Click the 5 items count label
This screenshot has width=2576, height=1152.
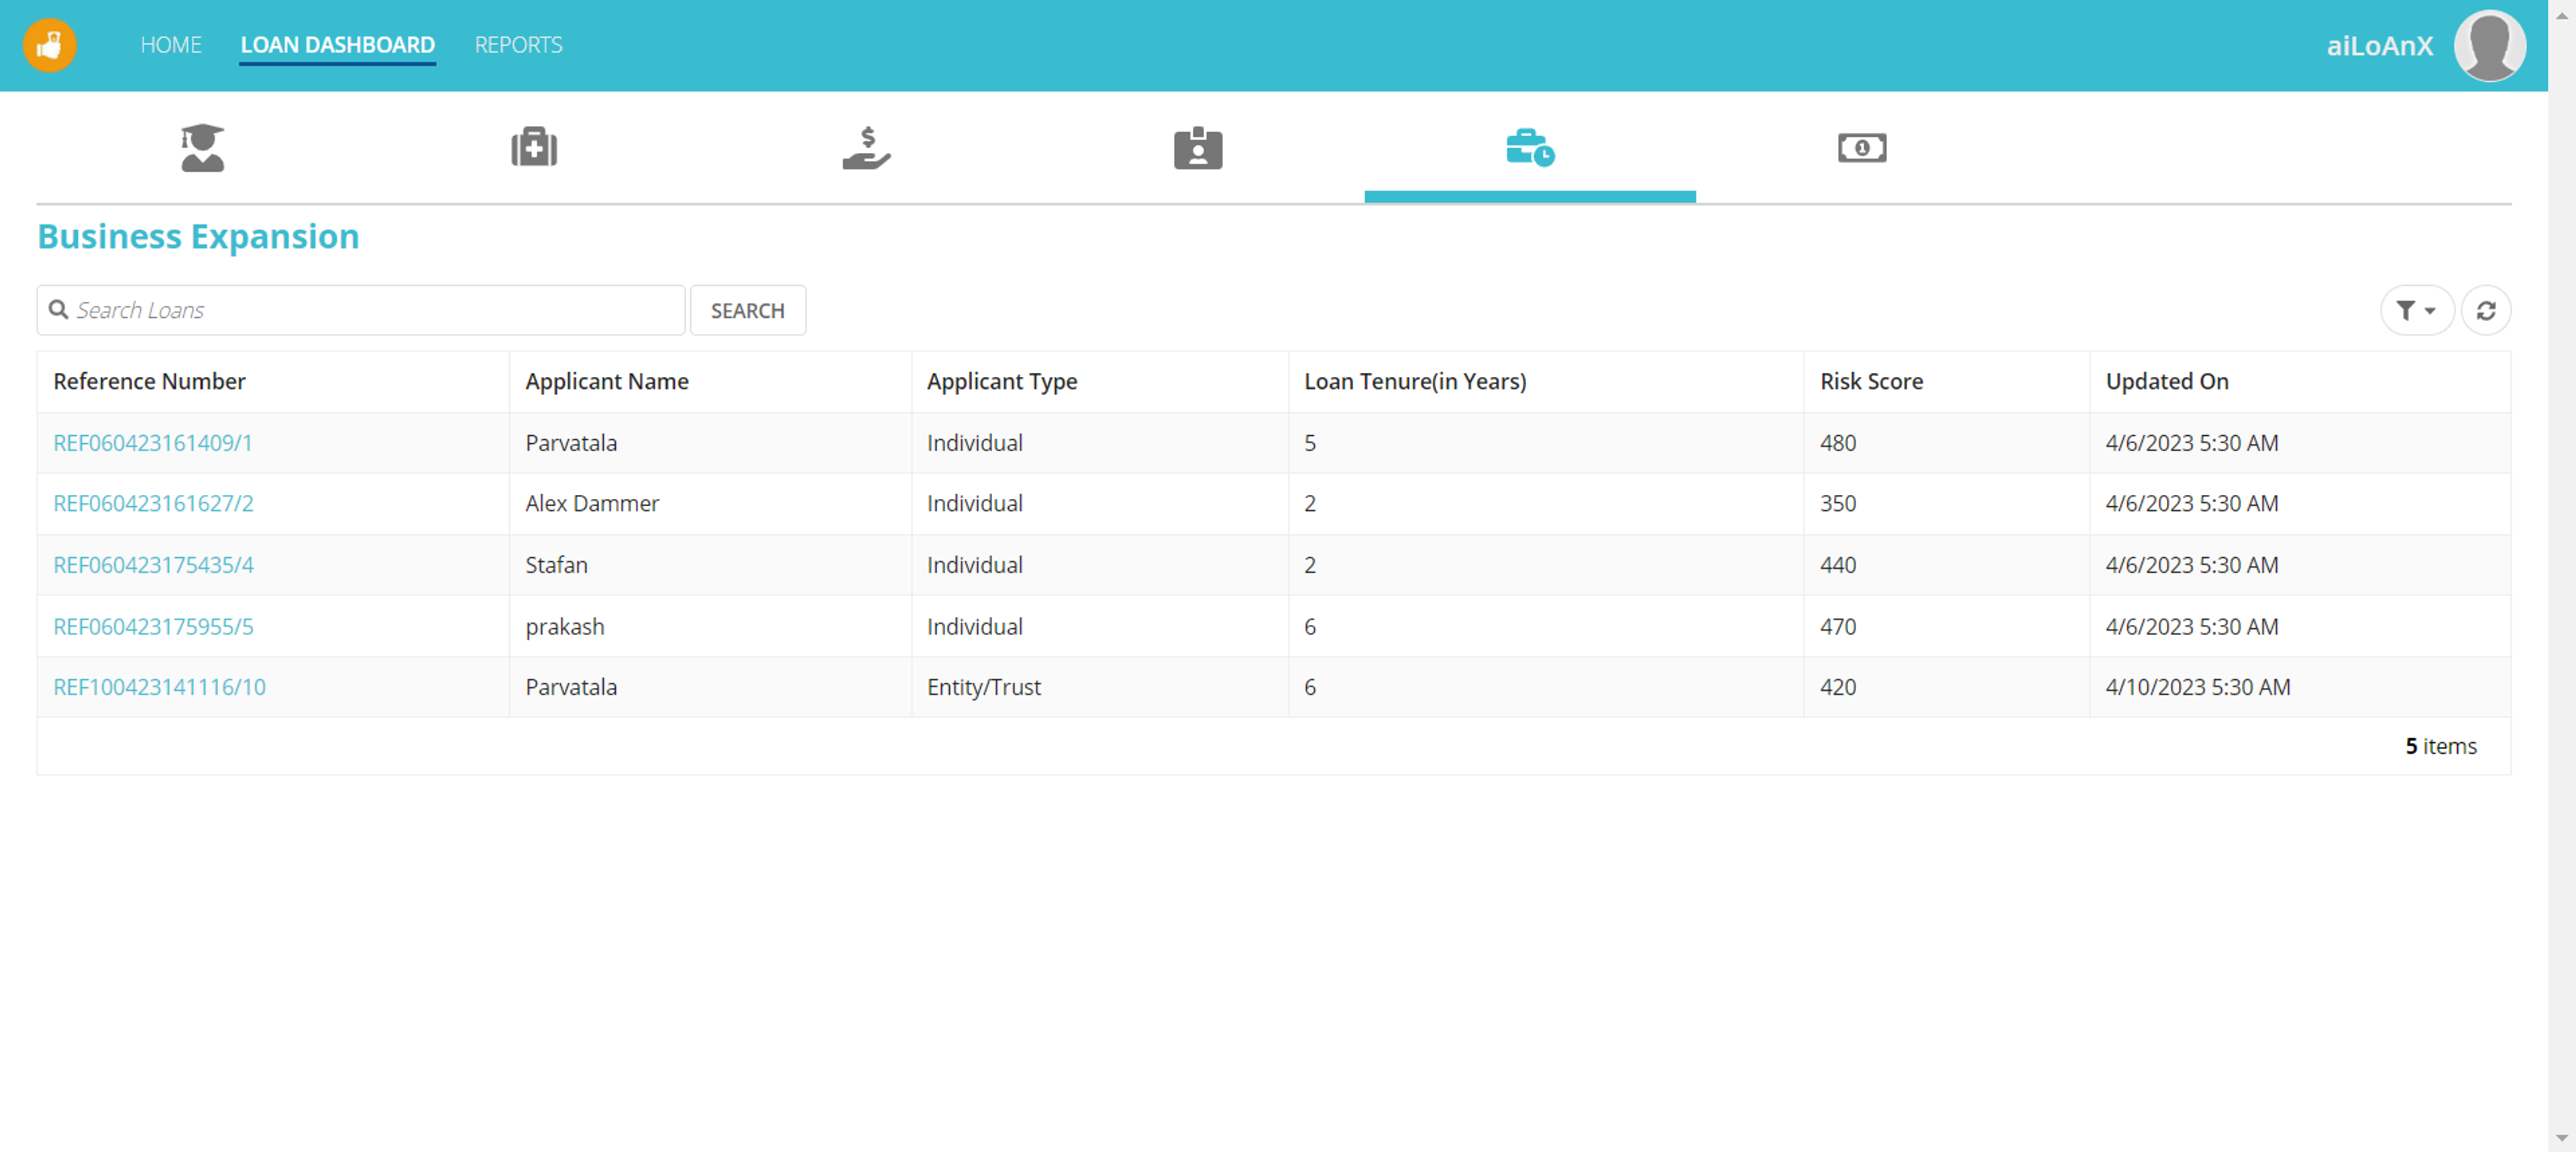(2441, 746)
